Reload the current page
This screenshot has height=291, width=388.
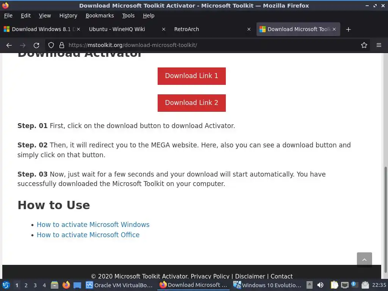tap(36, 45)
